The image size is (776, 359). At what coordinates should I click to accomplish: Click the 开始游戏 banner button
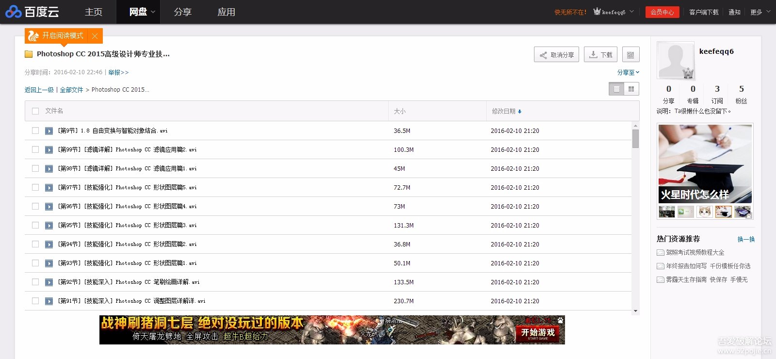tap(537, 333)
